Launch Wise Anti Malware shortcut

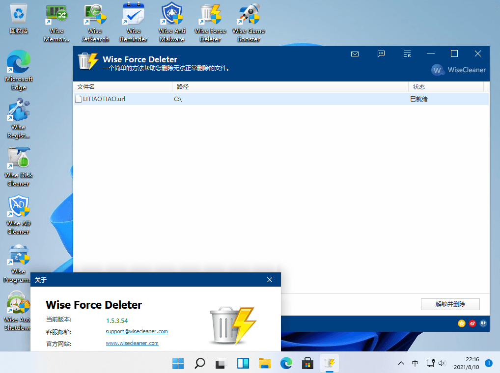pyautogui.click(x=172, y=23)
